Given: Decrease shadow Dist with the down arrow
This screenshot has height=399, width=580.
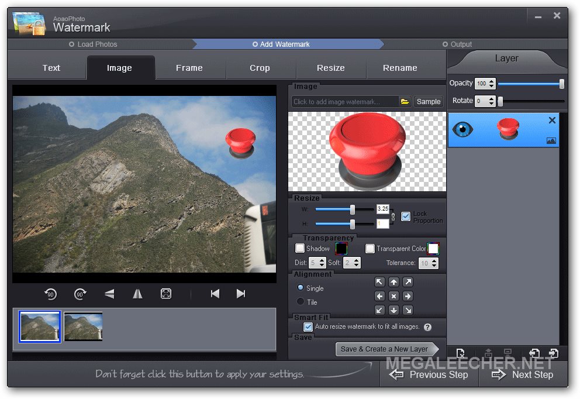Looking at the screenshot, I should (322, 266).
